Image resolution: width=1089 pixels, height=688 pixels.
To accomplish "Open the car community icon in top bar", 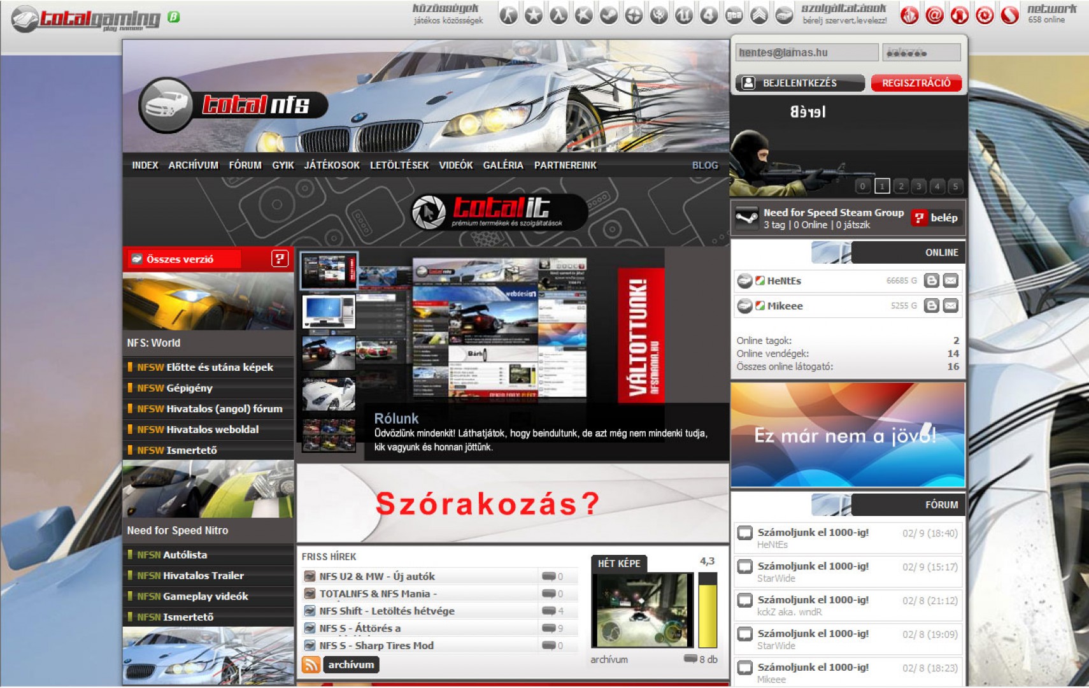I will [784, 15].
